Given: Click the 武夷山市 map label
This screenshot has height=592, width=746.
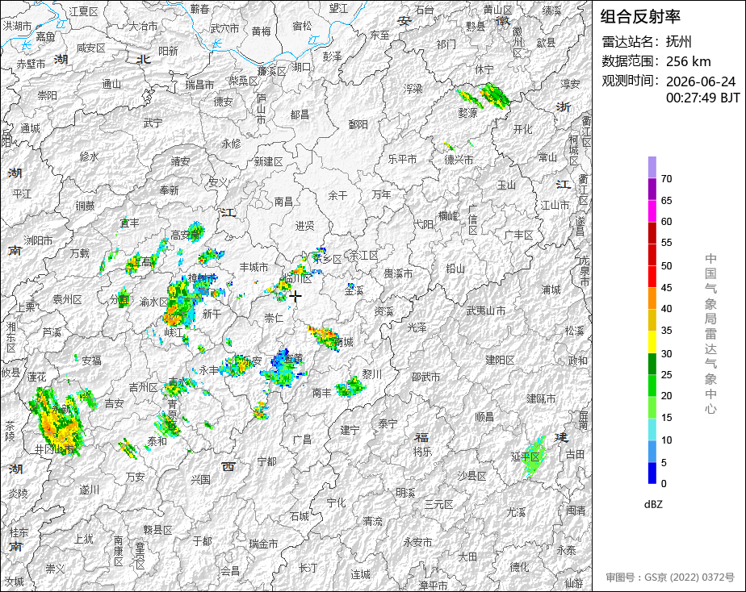Looking at the screenshot, I should 486,311.
